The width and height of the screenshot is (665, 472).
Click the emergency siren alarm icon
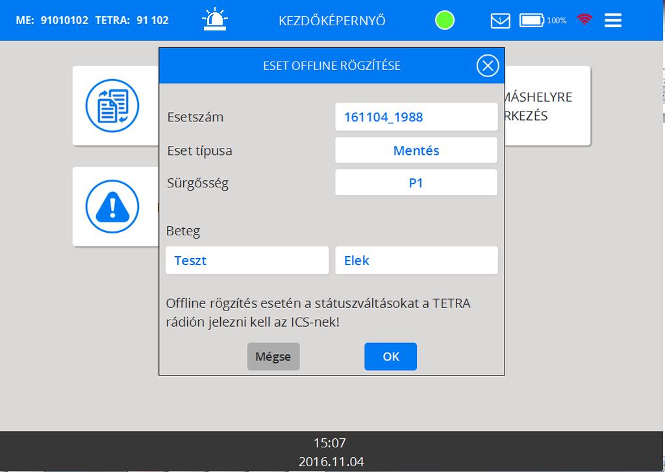(215, 19)
